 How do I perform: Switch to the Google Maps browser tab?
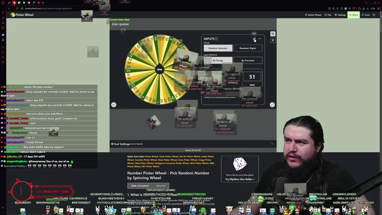pyautogui.click(x=34, y=3)
